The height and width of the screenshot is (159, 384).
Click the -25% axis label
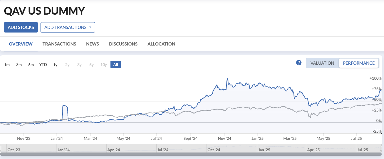pyautogui.click(x=377, y=131)
